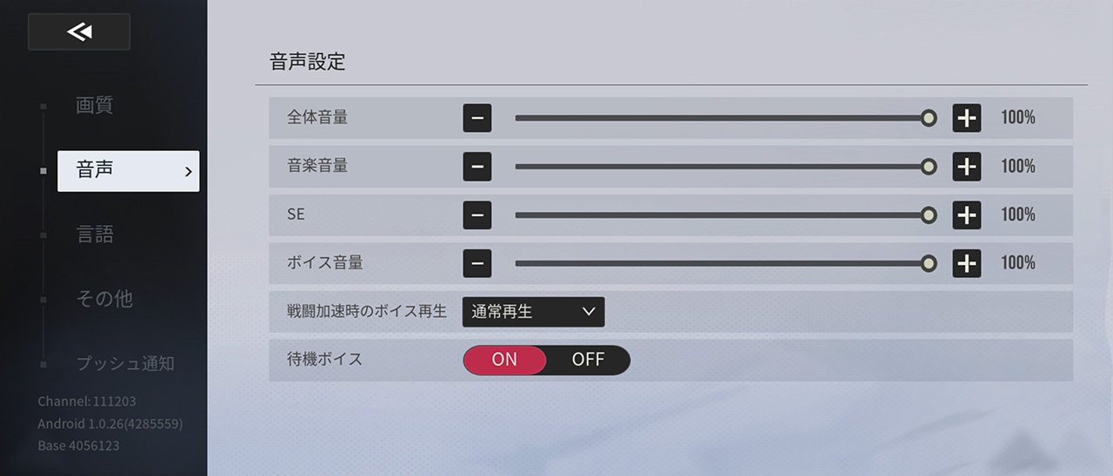Decrease ボイス音量 with the minus button
Screen dimensions: 1113x476
[477, 262]
